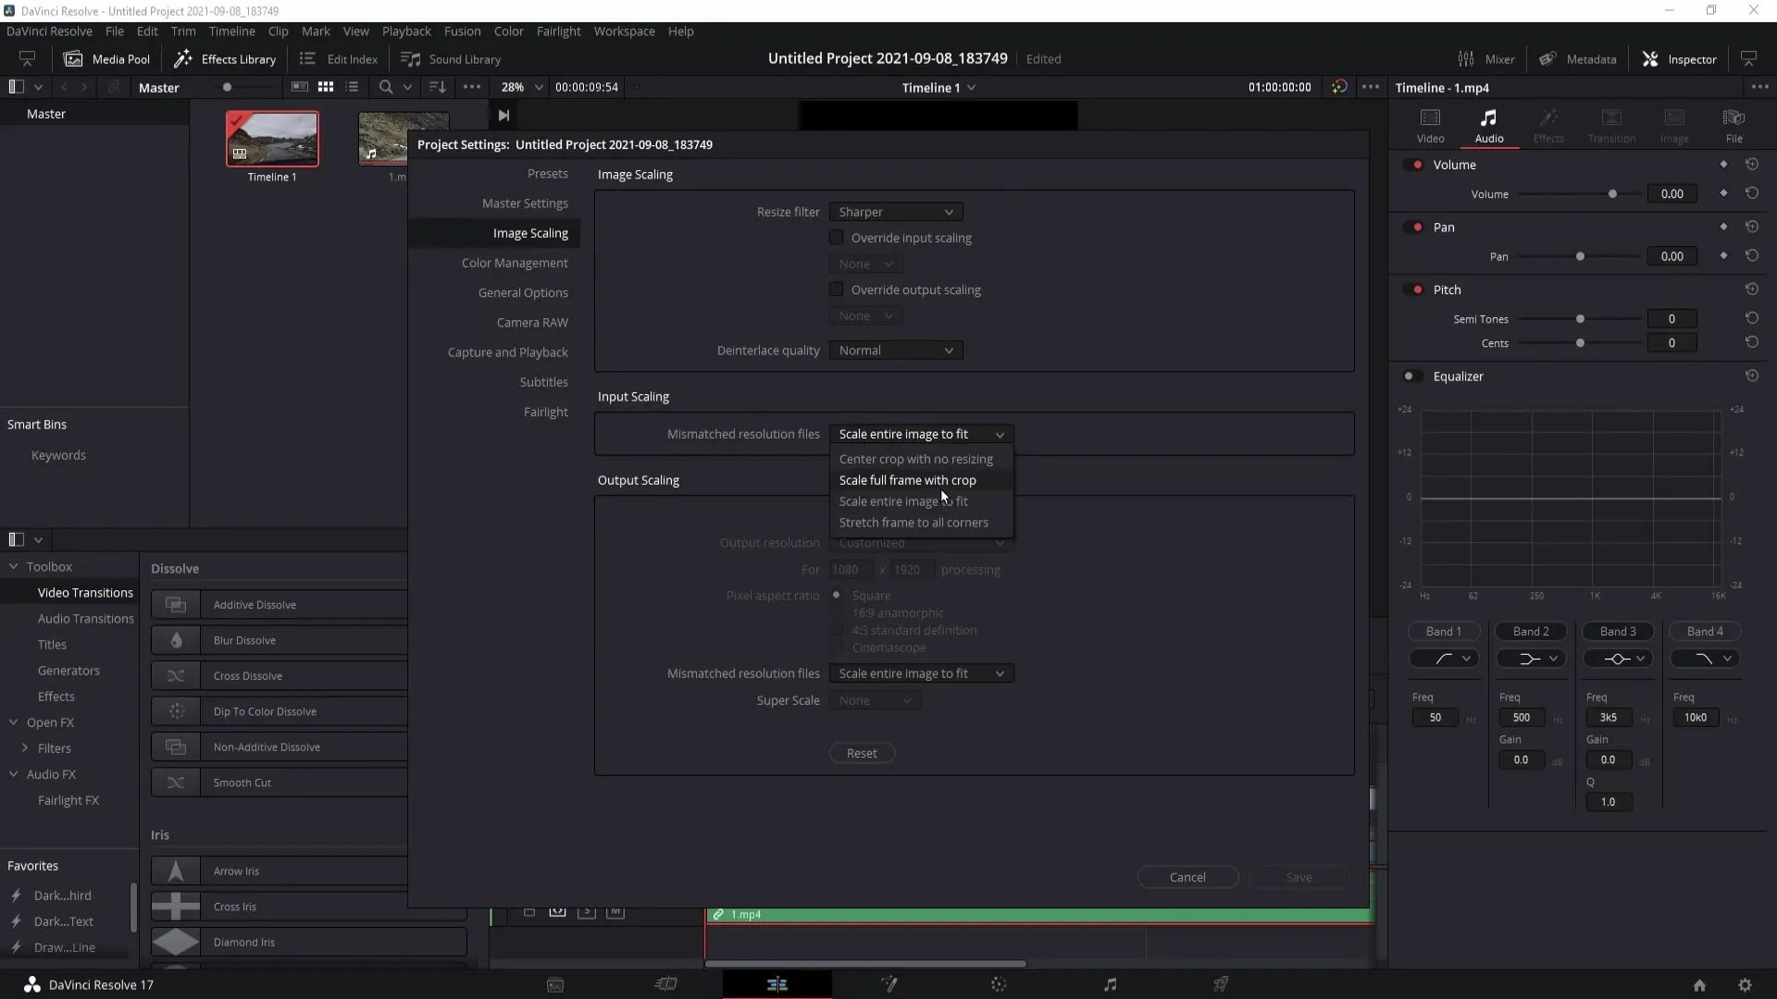Select Video Transitions category
Viewport: 1777px width, 999px height.
pos(85,592)
